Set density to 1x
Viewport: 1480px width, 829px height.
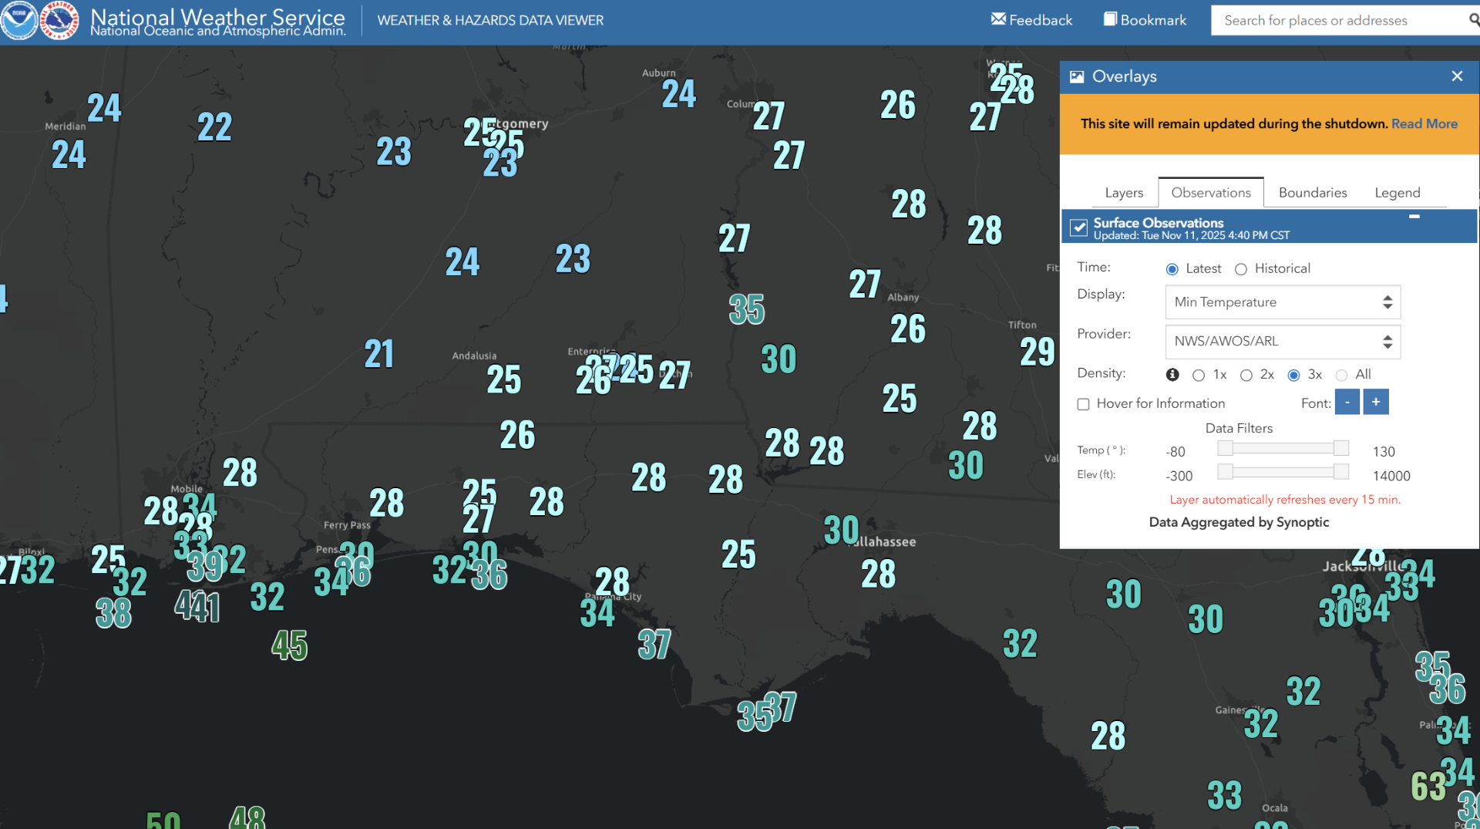(1198, 376)
